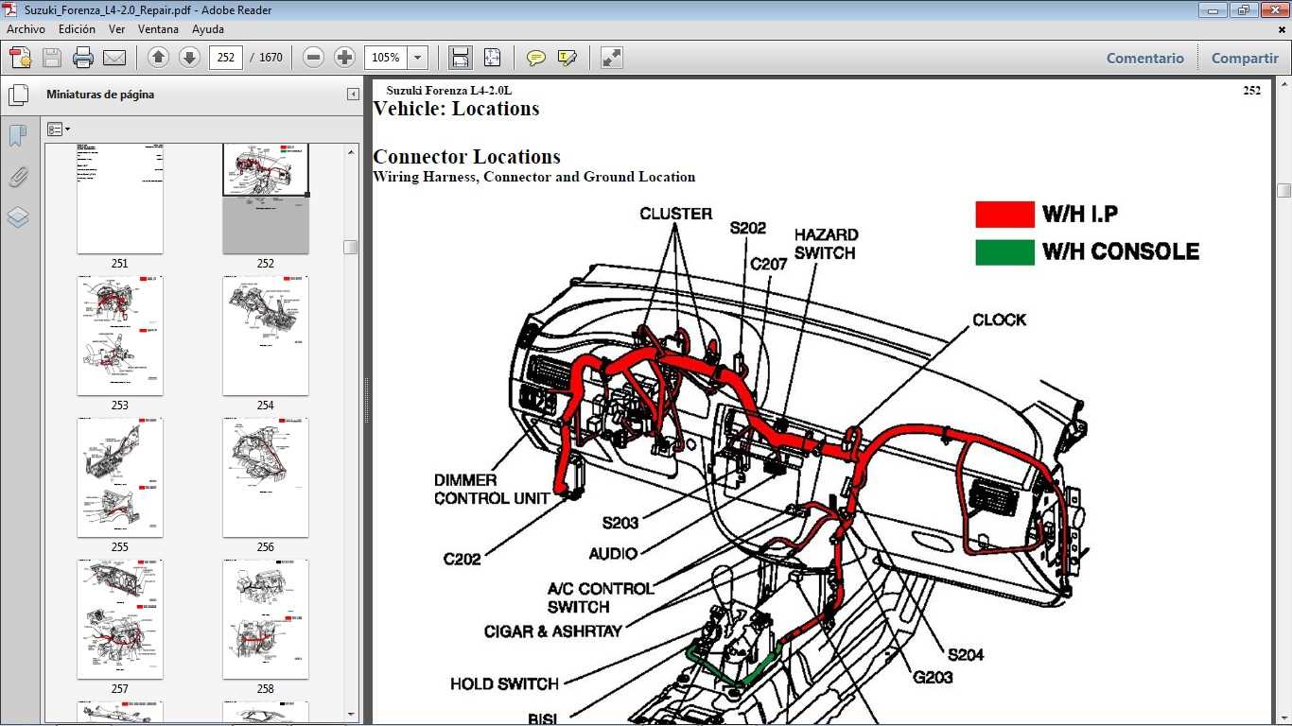Image resolution: width=1292 pixels, height=726 pixels.
Task: Click the green W/H CONSOLE legend swatch
Action: (1004, 252)
